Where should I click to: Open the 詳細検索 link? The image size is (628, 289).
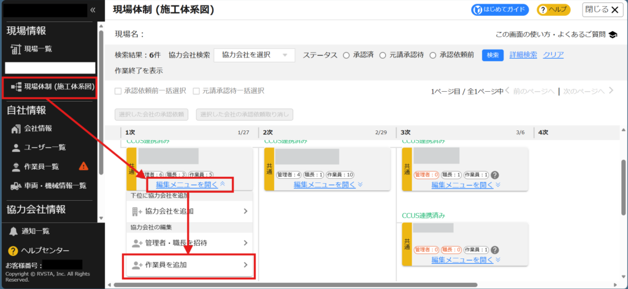click(x=523, y=54)
